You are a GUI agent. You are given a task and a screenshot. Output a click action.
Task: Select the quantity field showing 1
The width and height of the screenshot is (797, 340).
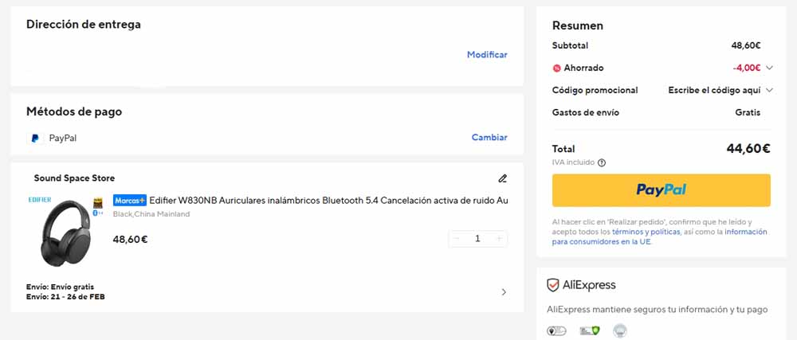(x=477, y=239)
